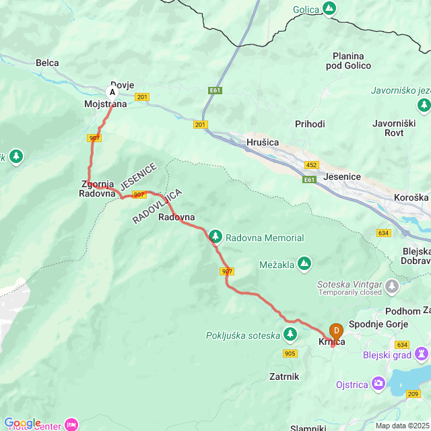Select the Mežakla mountain marker
The width and height of the screenshot is (431, 431).
(x=304, y=264)
